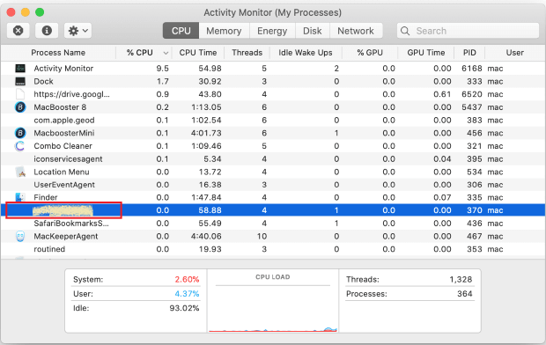This screenshot has width=546, height=345.
Task: Click the green zoom window button
Action: point(40,12)
